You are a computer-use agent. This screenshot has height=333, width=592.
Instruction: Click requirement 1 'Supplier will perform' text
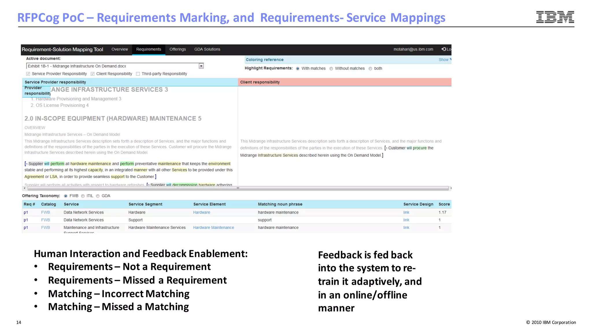(x=46, y=164)
